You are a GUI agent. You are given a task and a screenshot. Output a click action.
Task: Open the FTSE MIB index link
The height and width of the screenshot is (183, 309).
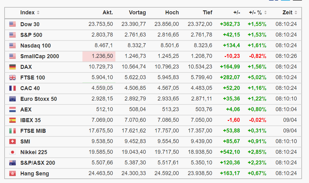33,131
